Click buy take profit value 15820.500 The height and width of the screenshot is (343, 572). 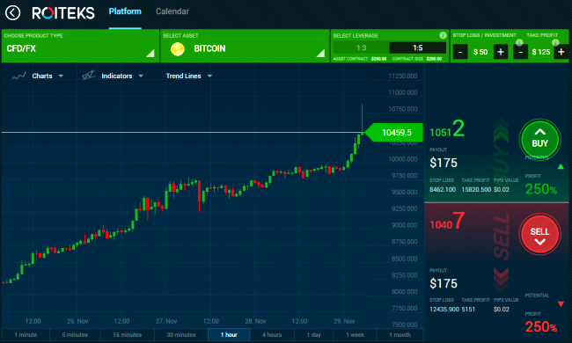(x=476, y=190)
